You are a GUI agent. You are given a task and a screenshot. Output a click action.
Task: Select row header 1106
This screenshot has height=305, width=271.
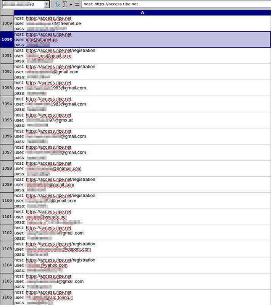point(7,297)
